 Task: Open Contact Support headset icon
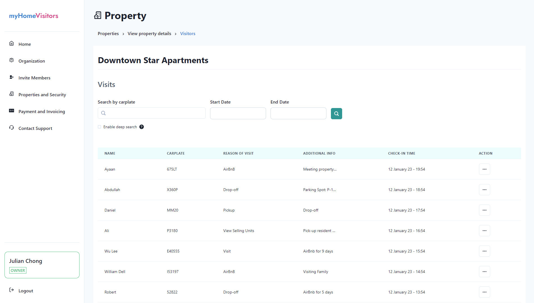coord(12,127)
